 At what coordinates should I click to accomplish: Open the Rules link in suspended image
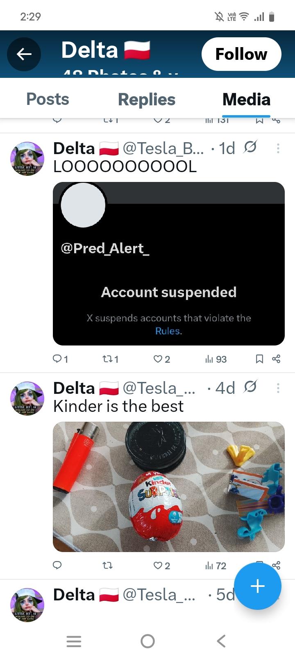pos(168,331)
